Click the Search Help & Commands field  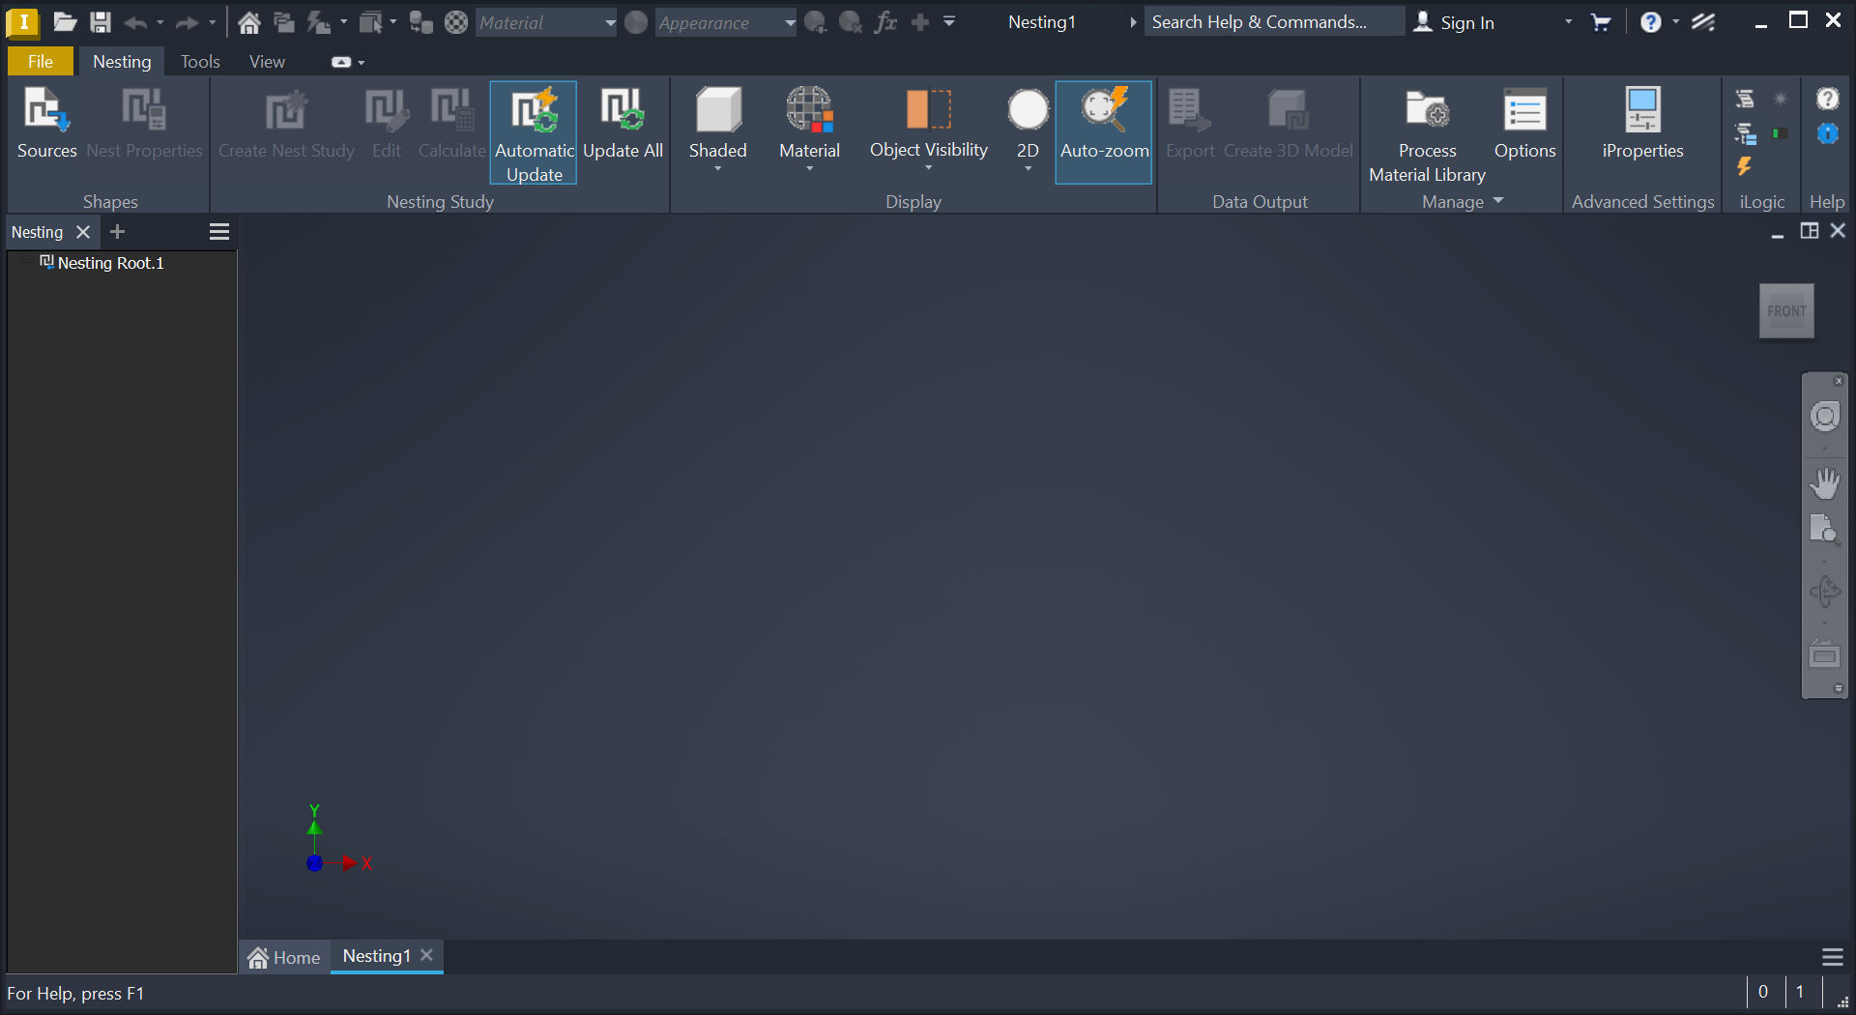coord(1274,22)
